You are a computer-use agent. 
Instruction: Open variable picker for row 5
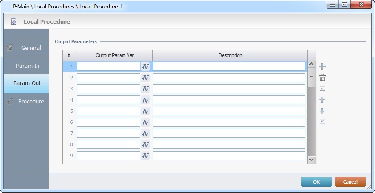point(145,111)
